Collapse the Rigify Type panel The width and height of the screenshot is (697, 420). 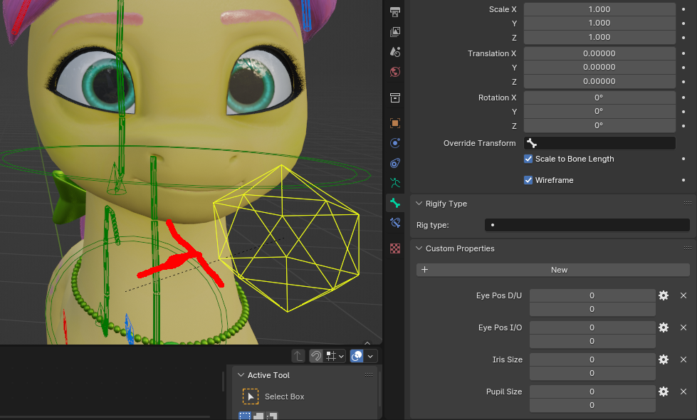(x=419, y=204)
